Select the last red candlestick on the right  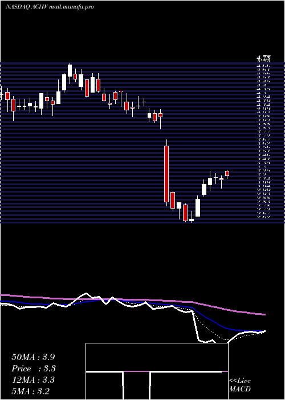tap(227, 174)
